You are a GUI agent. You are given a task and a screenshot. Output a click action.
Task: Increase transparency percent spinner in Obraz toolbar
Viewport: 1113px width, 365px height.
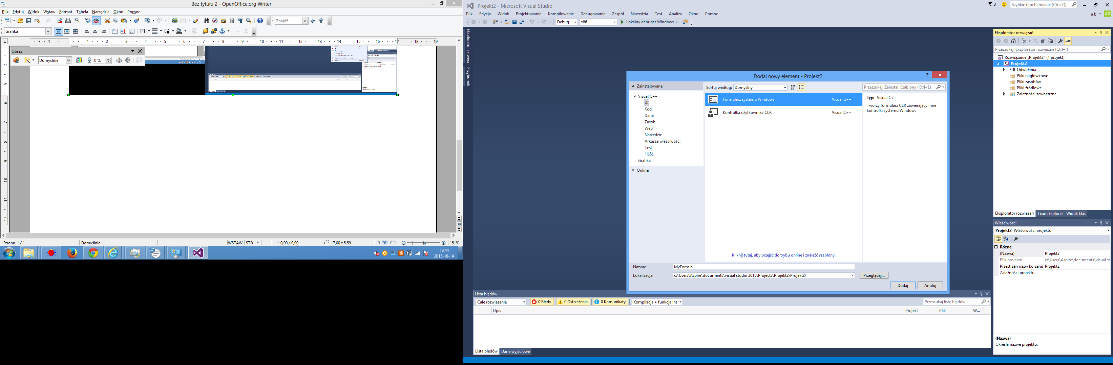[x=108, y=58]
